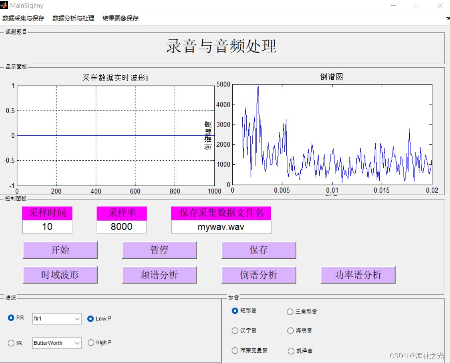Click the magenta 采样时间 label

pyautogui.click(x=47, y=213)
